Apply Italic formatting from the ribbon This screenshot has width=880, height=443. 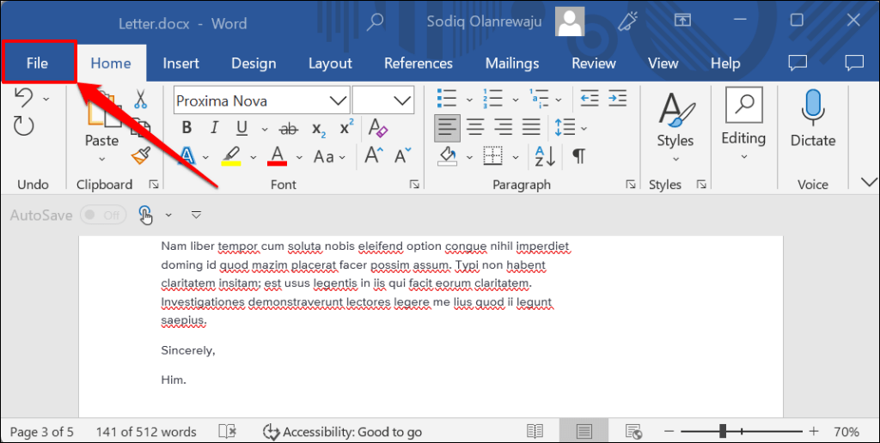coord(214,129)
